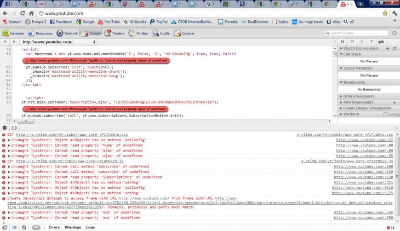The image size is (400, 231).
Task: Select the Scripts panel tab
Action: point(92,33)
